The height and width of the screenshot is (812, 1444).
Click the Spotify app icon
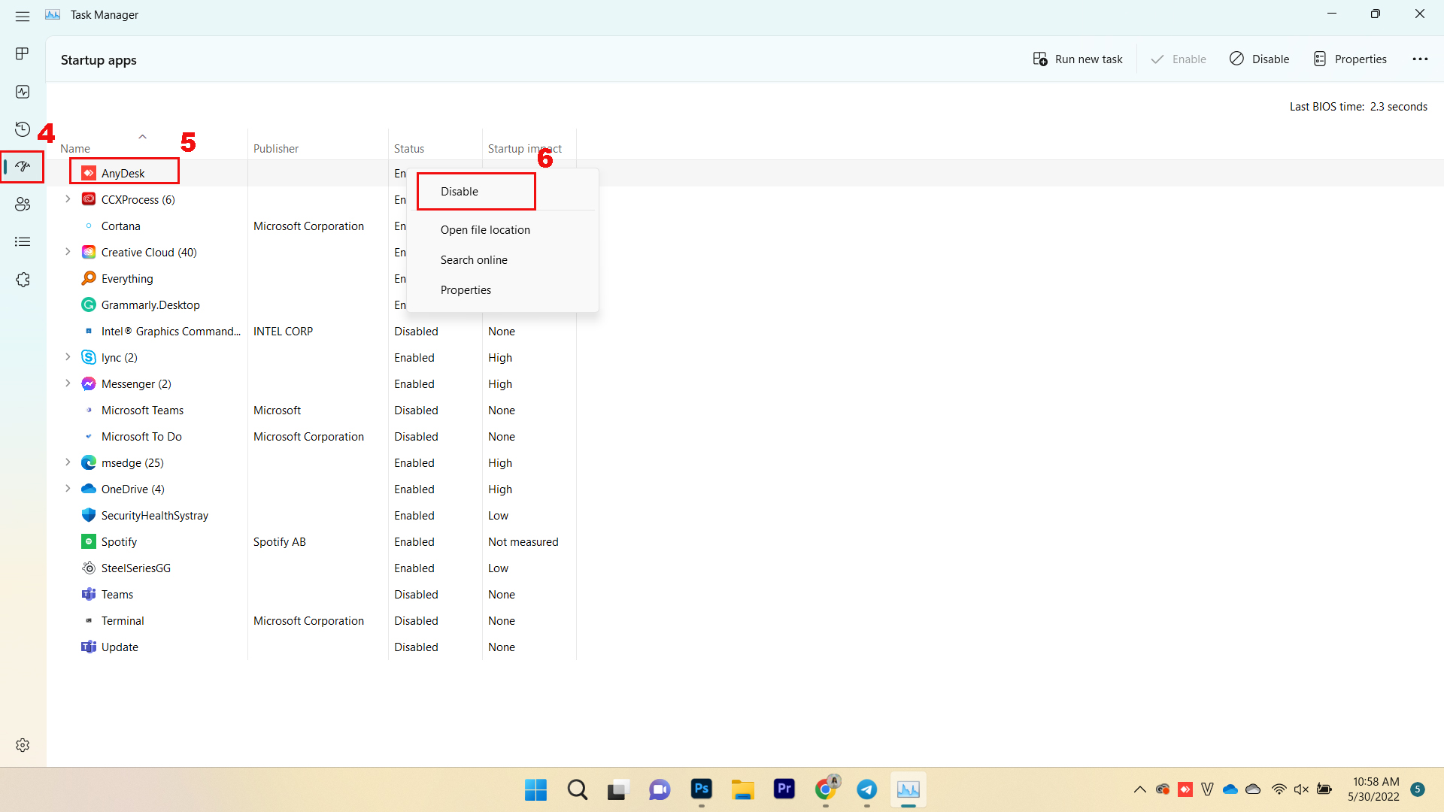click(x=89, y=541)
